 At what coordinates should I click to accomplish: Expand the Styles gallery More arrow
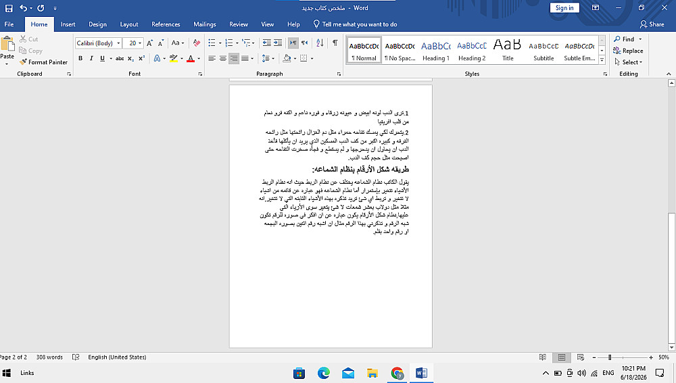pos(602,60)
